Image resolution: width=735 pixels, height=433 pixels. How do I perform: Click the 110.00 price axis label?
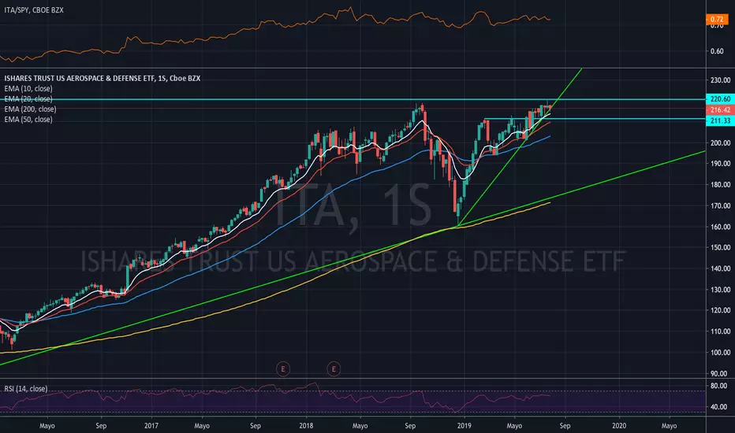click(720, 331)
